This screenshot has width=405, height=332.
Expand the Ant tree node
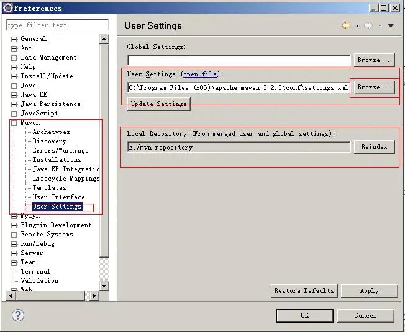click(14, 48)
